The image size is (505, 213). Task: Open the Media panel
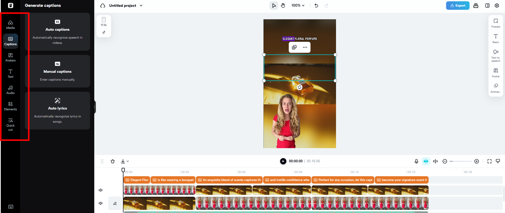[10, 25]
